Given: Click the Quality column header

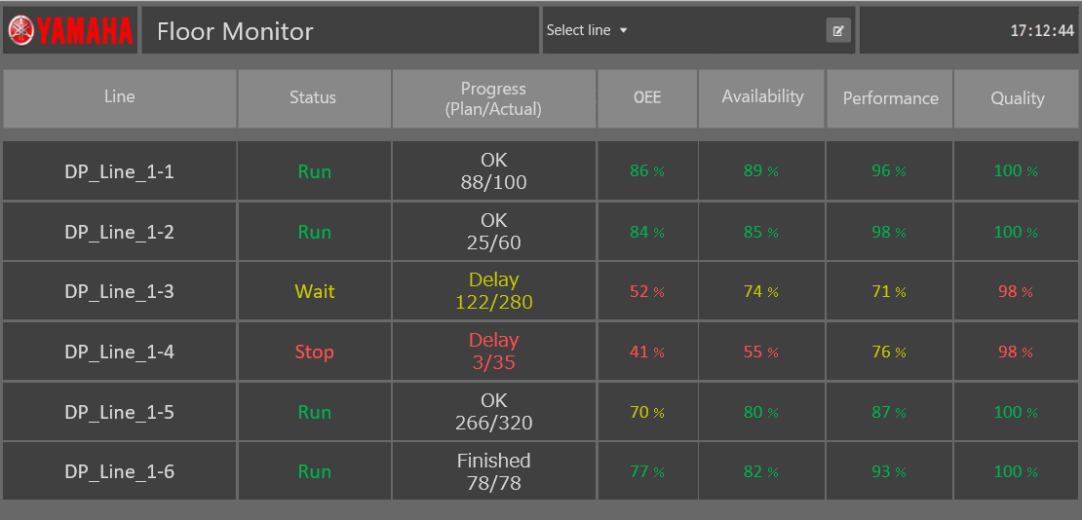Looking at the screenshot, I should (x=1017, y=98).
